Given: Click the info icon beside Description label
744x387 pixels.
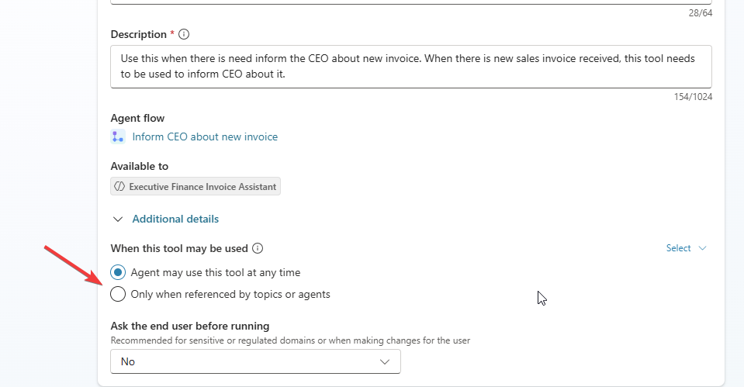Looking at the screenshot, I should [184, 34].
